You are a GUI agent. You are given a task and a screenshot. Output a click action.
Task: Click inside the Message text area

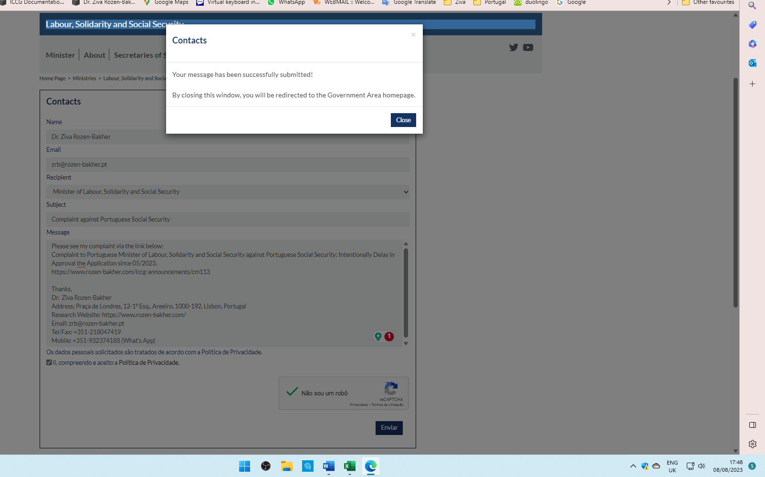pos(224,293)
